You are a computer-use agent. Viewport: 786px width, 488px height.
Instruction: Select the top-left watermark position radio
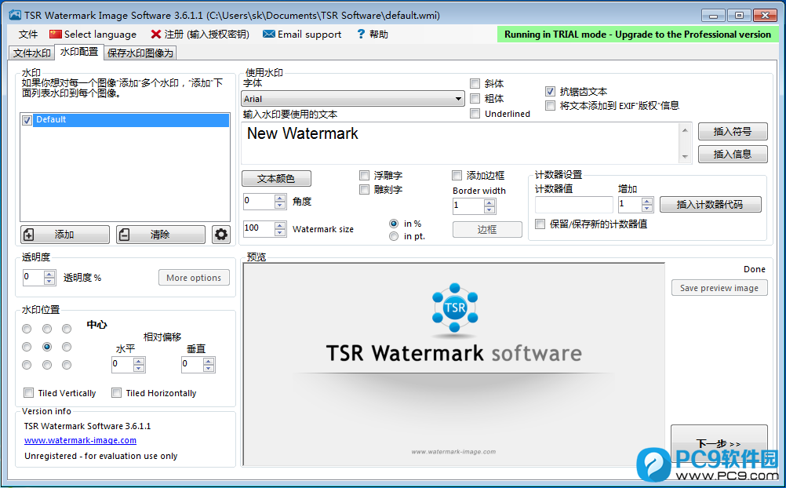tap(27, 329)
